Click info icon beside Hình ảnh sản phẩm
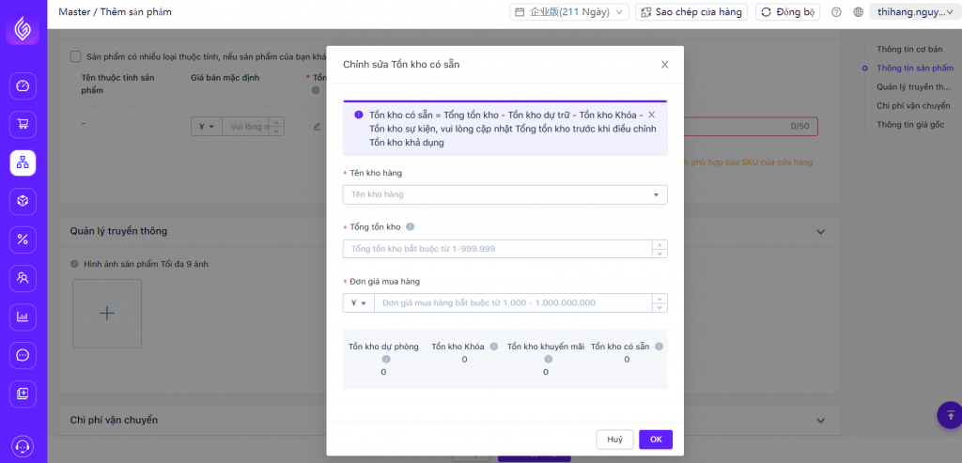The width and height of the screenshot is (962, 463). [74, 264]
